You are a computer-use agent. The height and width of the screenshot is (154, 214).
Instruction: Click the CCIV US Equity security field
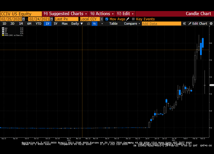21,14
